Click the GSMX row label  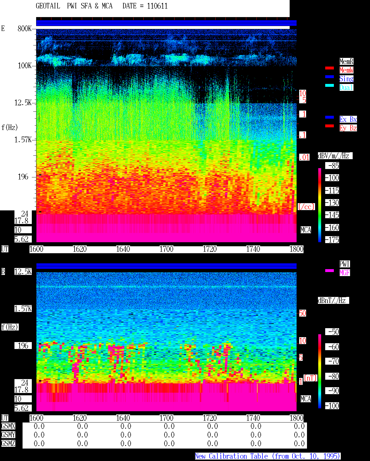click(8, 426)
